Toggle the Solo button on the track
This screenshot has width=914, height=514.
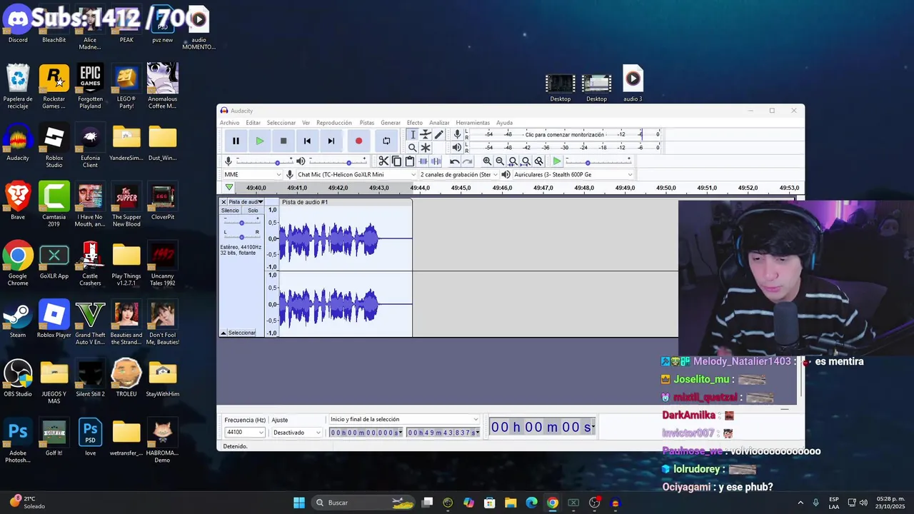click(x=253, y=211)
